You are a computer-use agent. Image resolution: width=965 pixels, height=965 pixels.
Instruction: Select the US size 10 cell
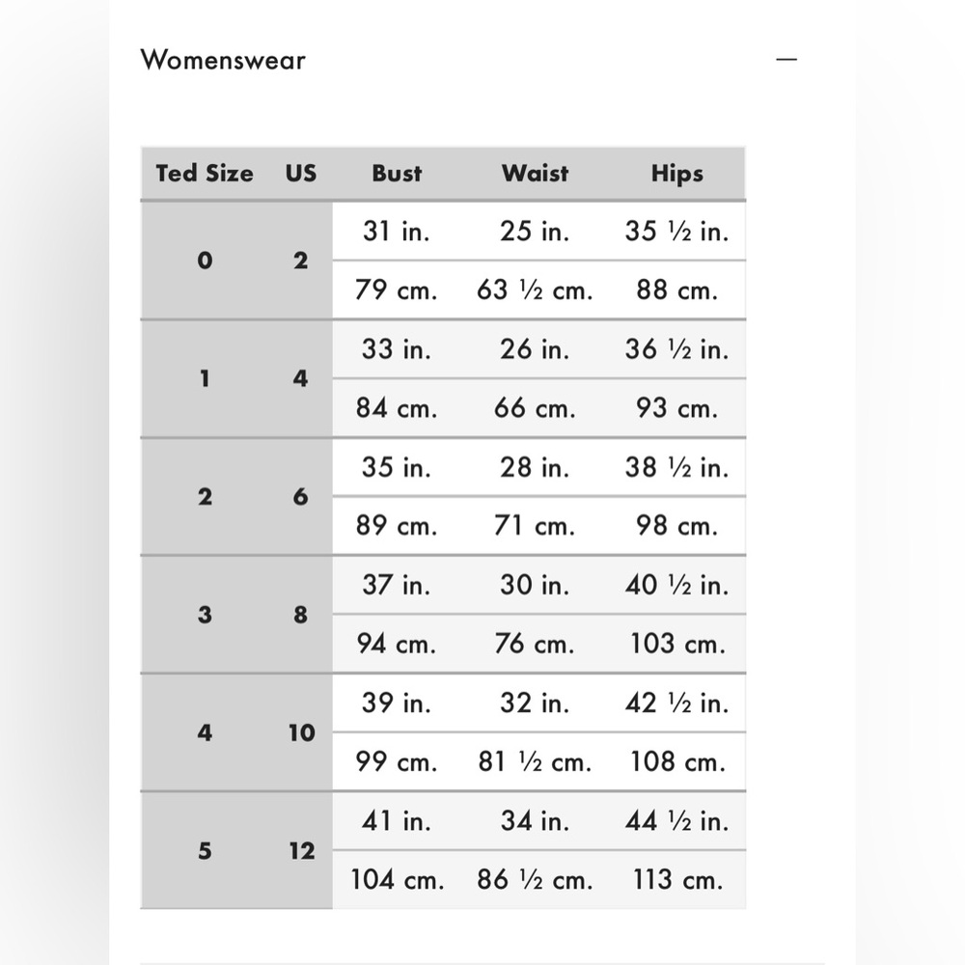pyautogui.click(x=301, y=732)
